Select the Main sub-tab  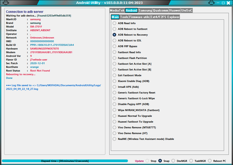pyautogui.click(x=115, y=17)
